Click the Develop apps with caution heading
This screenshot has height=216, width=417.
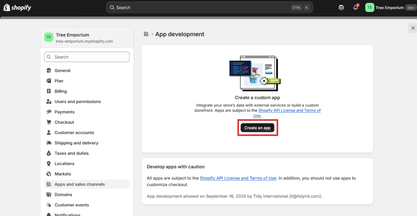pos(176,167)
